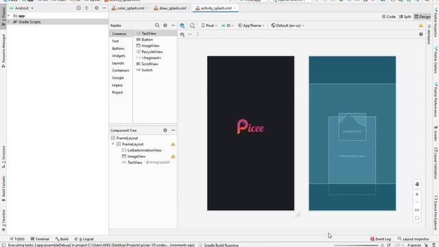Select Project palette category
This screenshot has width=439, height=247.
click(x=117, y=93)
